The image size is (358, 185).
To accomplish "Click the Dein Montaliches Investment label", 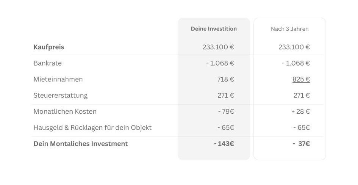I will point(80,144).
